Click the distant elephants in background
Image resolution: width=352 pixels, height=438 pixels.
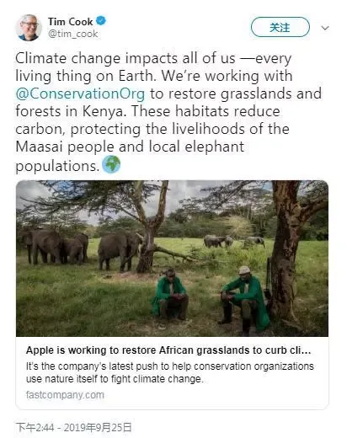click(234, 242)
